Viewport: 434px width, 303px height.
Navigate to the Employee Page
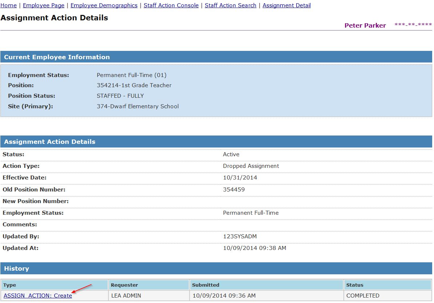pos(43,5)
